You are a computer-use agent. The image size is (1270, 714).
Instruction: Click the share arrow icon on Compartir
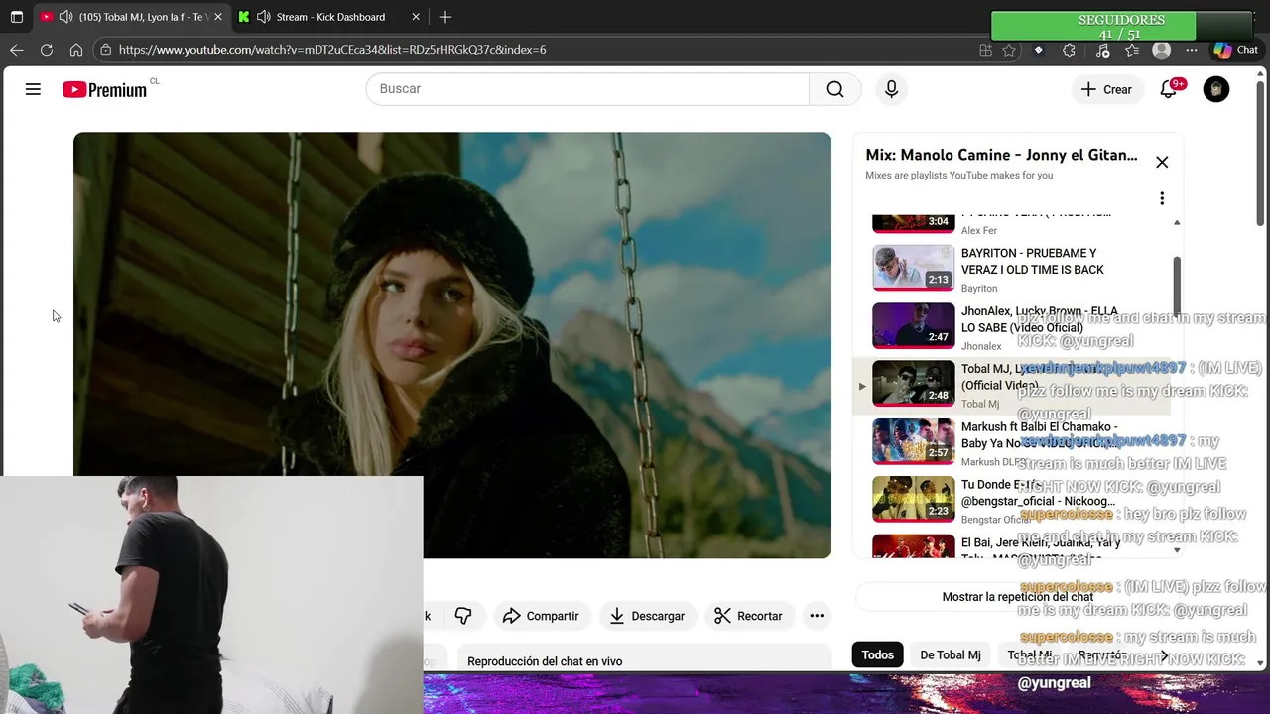(511, 616)
